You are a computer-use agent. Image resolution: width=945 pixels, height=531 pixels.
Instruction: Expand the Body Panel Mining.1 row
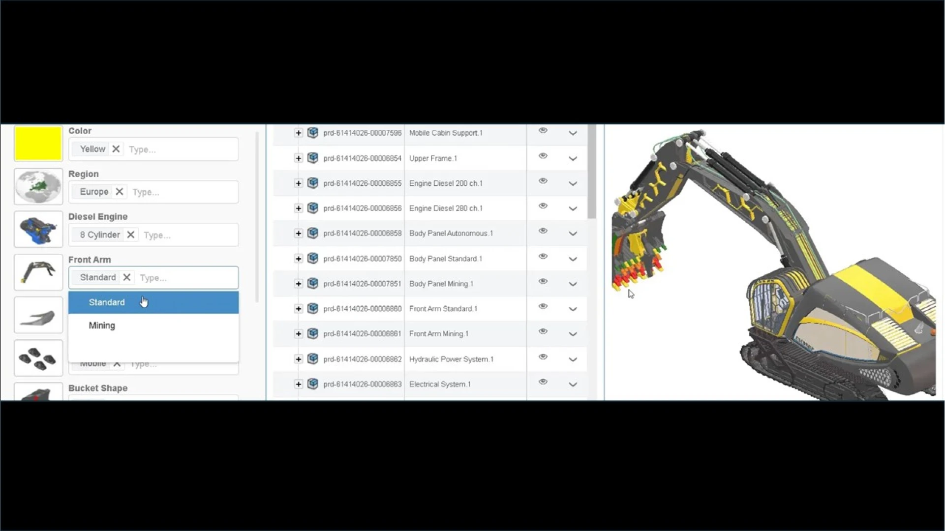tap(298, 284)
